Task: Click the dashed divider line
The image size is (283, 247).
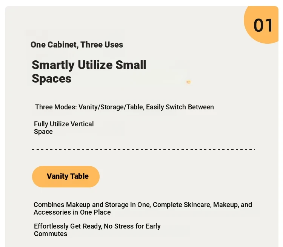Action: point(143,149)
